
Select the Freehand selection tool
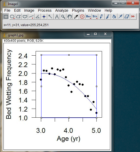click(25, 17)
